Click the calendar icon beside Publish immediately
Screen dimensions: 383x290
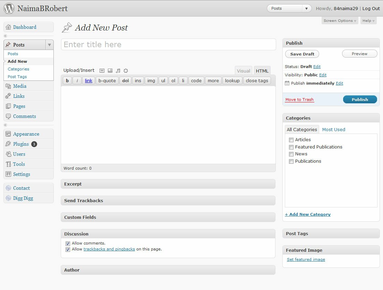(x=287, y=83)
